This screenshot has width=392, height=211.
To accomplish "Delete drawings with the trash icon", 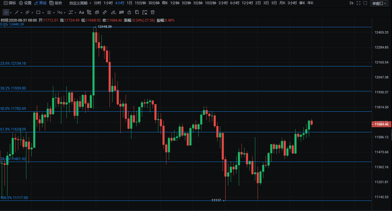I will coord(153,13).
